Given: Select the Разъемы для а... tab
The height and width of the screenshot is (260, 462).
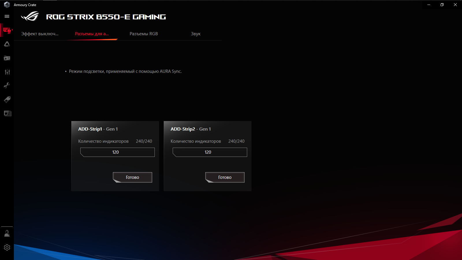Looking at the screenshot, I should [x=92, y=34].
